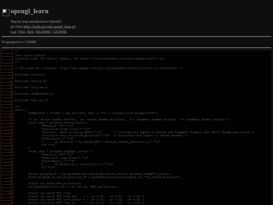Click the 'precision lowp float;' shader line
Viewport: 273px width, 205px height.
click(x=65, y=158)
